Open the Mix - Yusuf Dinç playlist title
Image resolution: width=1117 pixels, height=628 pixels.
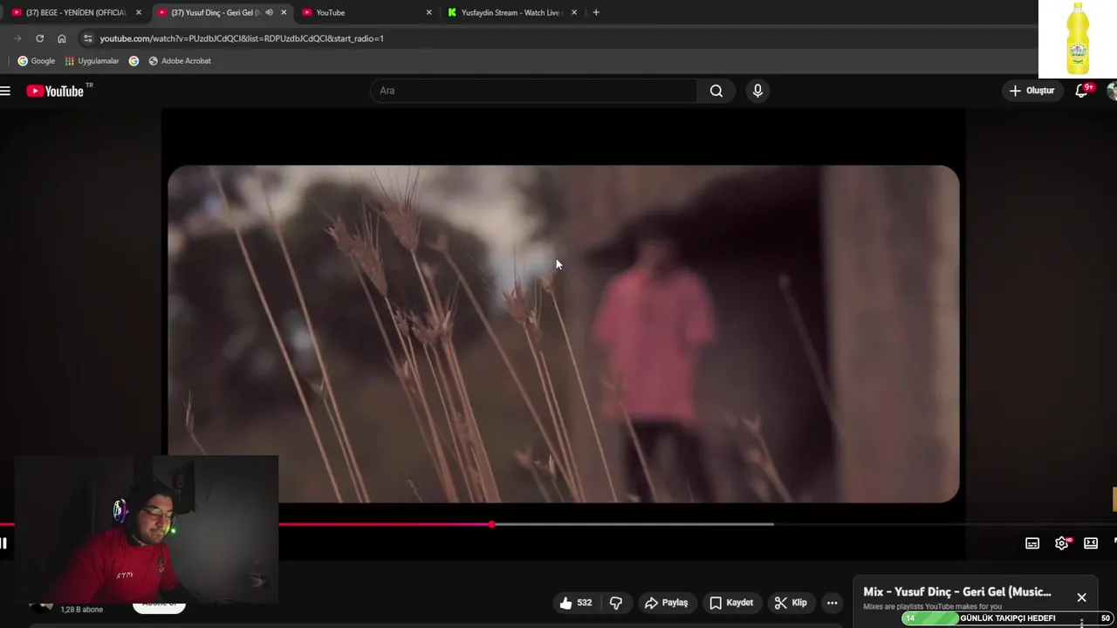tap(957, 591)
